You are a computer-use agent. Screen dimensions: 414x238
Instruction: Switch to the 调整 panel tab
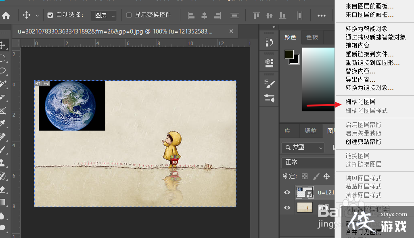[x=311, y=131]
